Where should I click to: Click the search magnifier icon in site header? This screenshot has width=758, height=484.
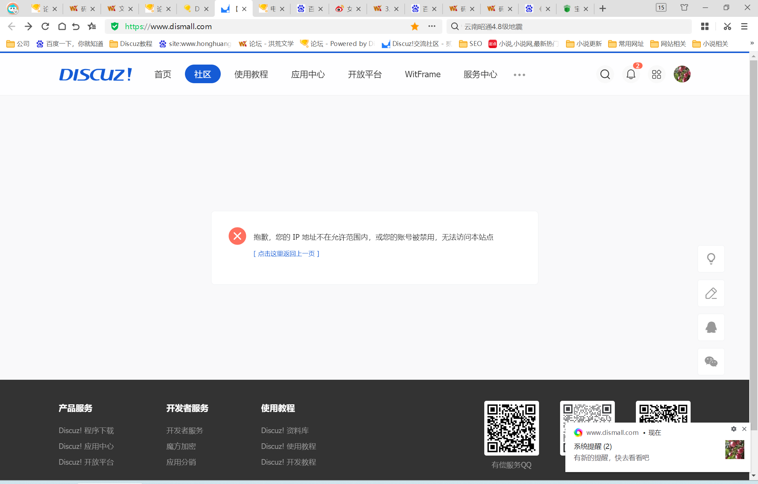(605, 74)
